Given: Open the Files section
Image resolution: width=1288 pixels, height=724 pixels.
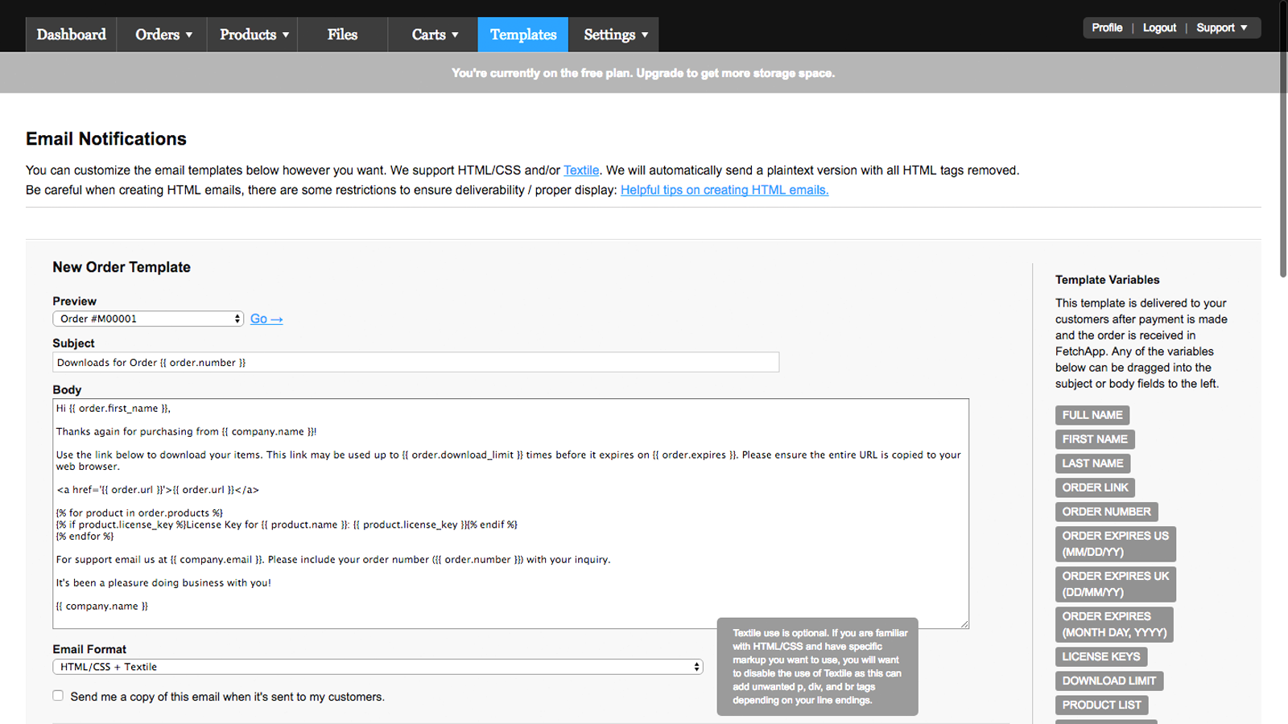Looking at the screenshot, I should 342,34.
